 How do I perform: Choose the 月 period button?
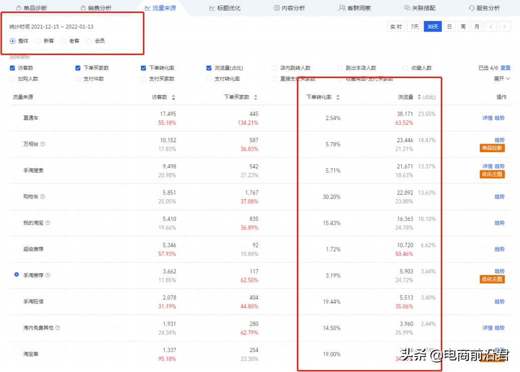(x=477, y=27)
